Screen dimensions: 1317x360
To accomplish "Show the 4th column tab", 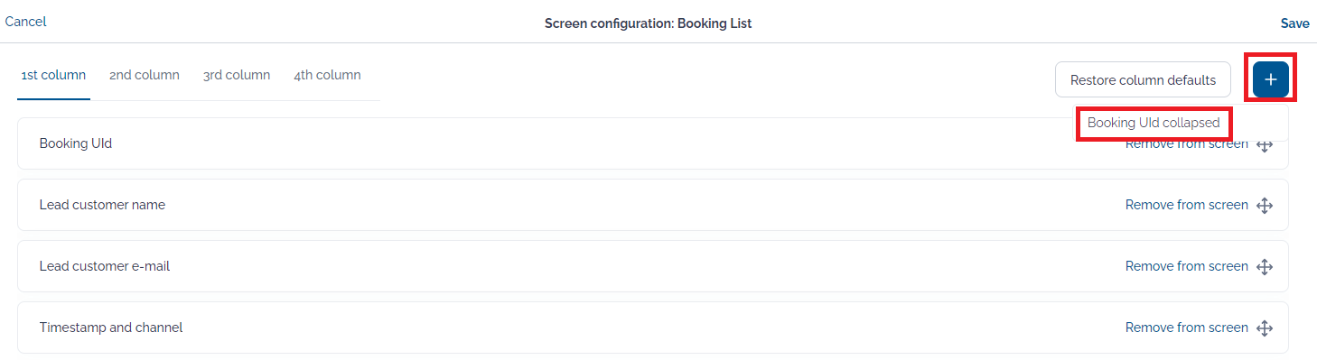I will 327,76.
